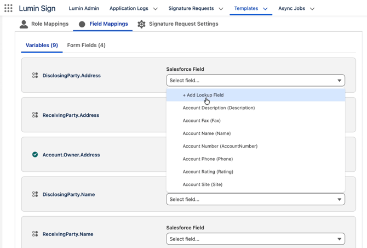Click the Role Mappings person icon

click(x=24, y=24)
